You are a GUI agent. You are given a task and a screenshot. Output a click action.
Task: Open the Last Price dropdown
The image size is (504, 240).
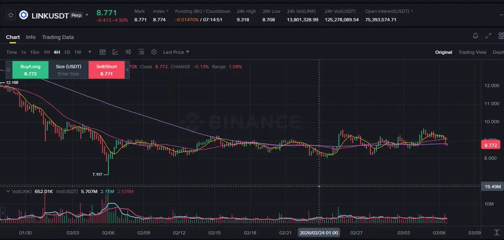pos(176,52)
